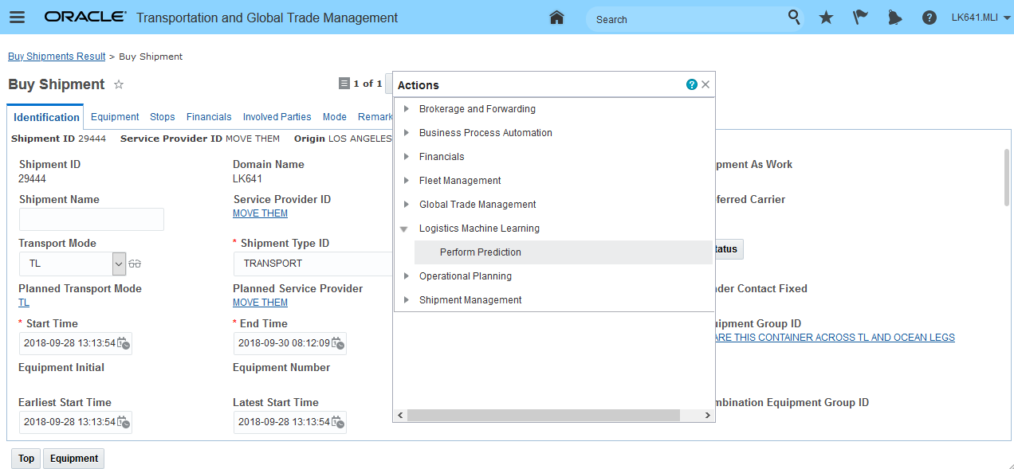Open the Buy Shipments Result breadcrumb
The width and height of the screenshot is (1014, 469).
[x=57, y=57]
